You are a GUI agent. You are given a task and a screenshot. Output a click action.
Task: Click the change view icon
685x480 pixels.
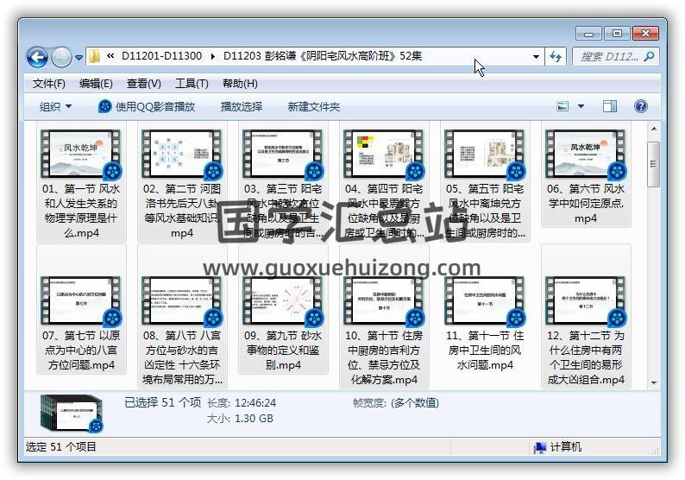click(562, 107)
